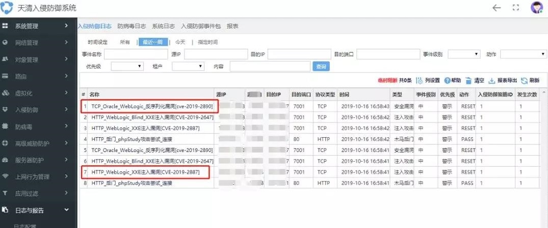Open the 事件级别 dropdown
548x228 pixels.
pyautogui.click(x=464, y=54)
